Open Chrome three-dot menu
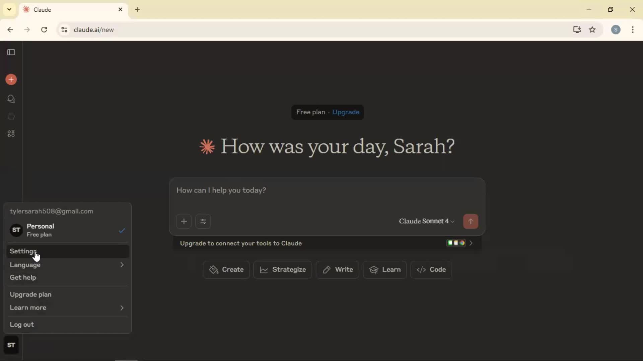 coord(633,30)
